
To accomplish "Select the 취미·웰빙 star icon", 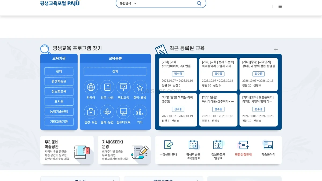I will [x=140, y=87].
